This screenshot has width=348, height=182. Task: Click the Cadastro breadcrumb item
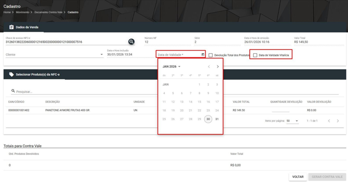[73, 12]
